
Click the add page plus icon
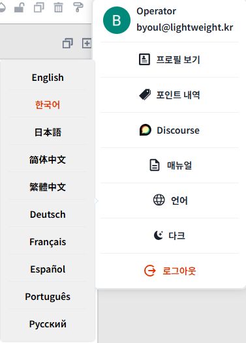[x=87, y=43]
